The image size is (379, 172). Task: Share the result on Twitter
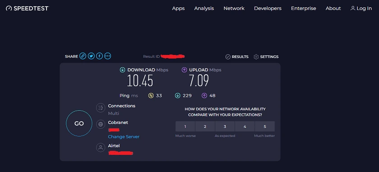(91, 56)
